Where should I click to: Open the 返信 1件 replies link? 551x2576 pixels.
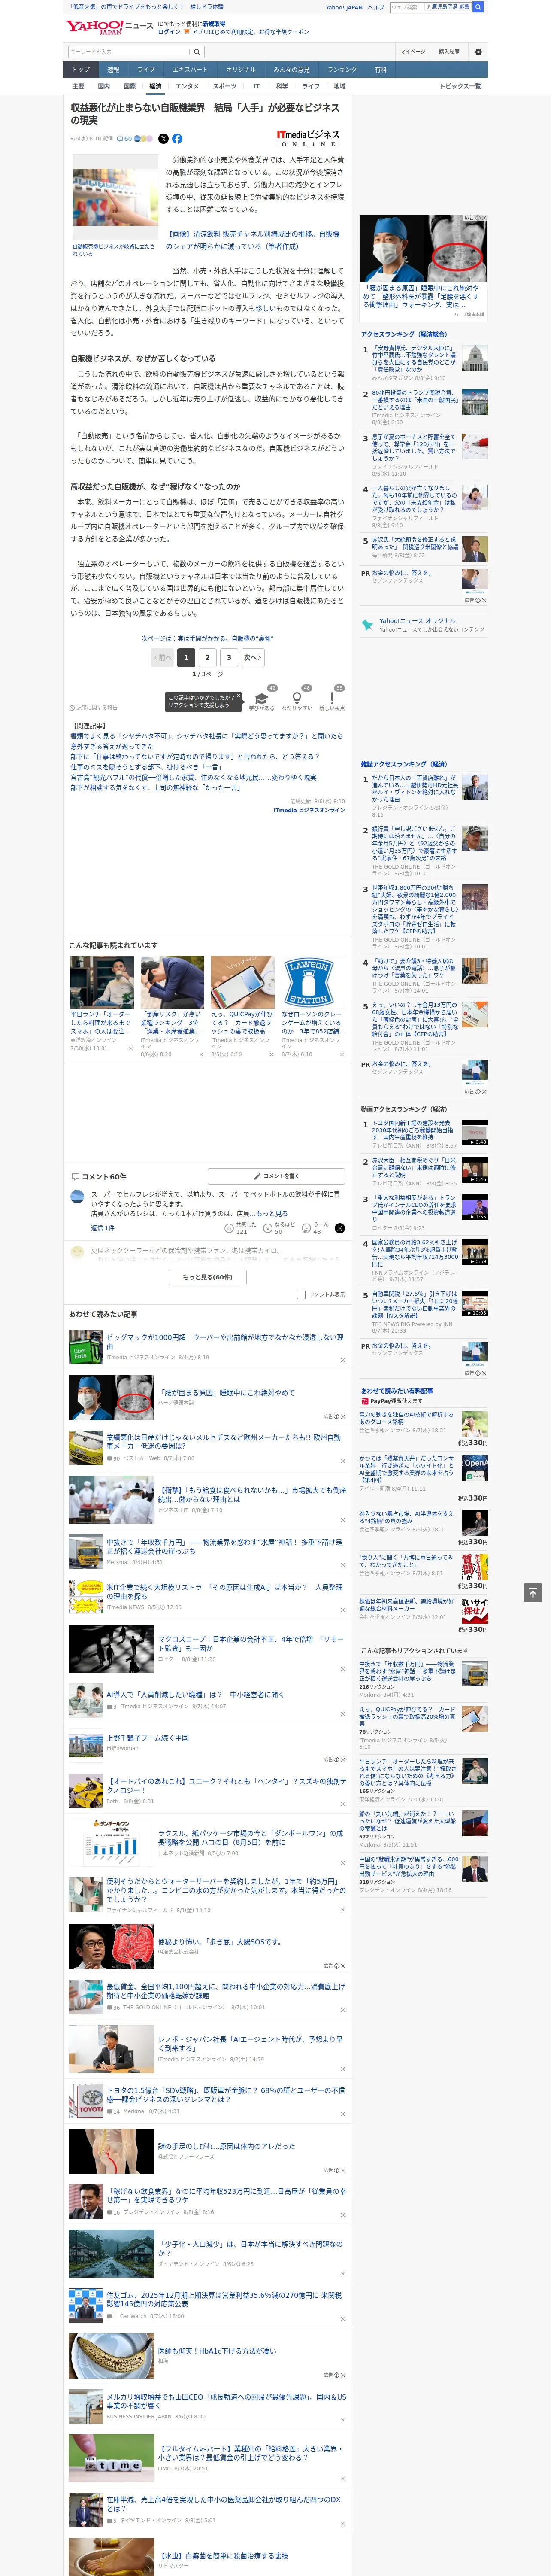point(103,1228)
